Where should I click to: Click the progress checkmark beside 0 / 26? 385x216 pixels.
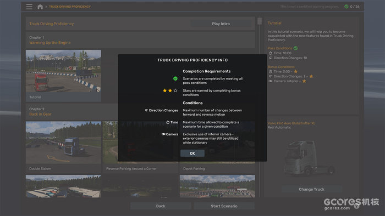click(x=346, y=7)
